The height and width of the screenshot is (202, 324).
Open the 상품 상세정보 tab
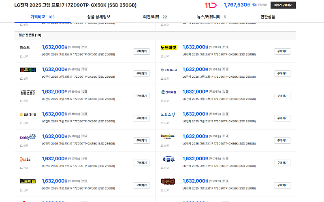[98, 17]
